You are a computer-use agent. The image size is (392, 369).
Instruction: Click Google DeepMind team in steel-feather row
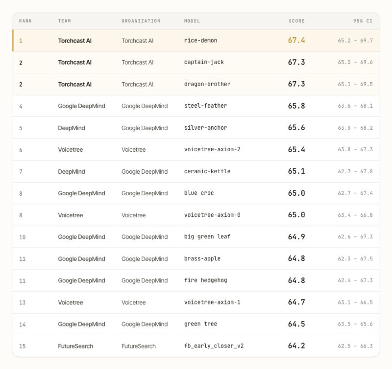81,106
